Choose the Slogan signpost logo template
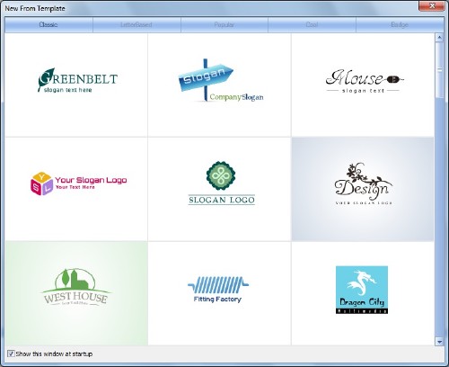The height and width of the screenshot is (367, 449). tap(219, 85)
